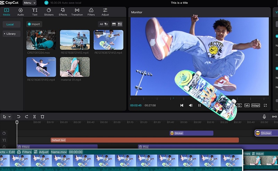Click the timeline playhead marker
This screenshot has width=278, height=171.
pyautogui.click(x=17, y=122)
